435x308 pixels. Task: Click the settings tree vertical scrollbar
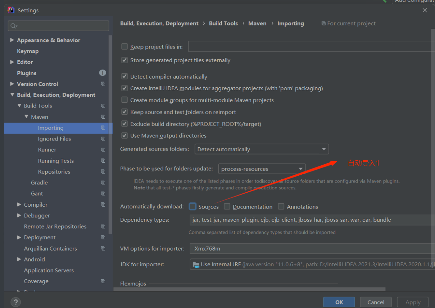click(110, 135)
